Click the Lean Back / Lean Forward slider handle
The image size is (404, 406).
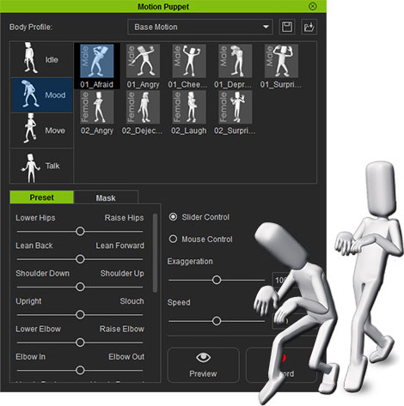(80, 259)
